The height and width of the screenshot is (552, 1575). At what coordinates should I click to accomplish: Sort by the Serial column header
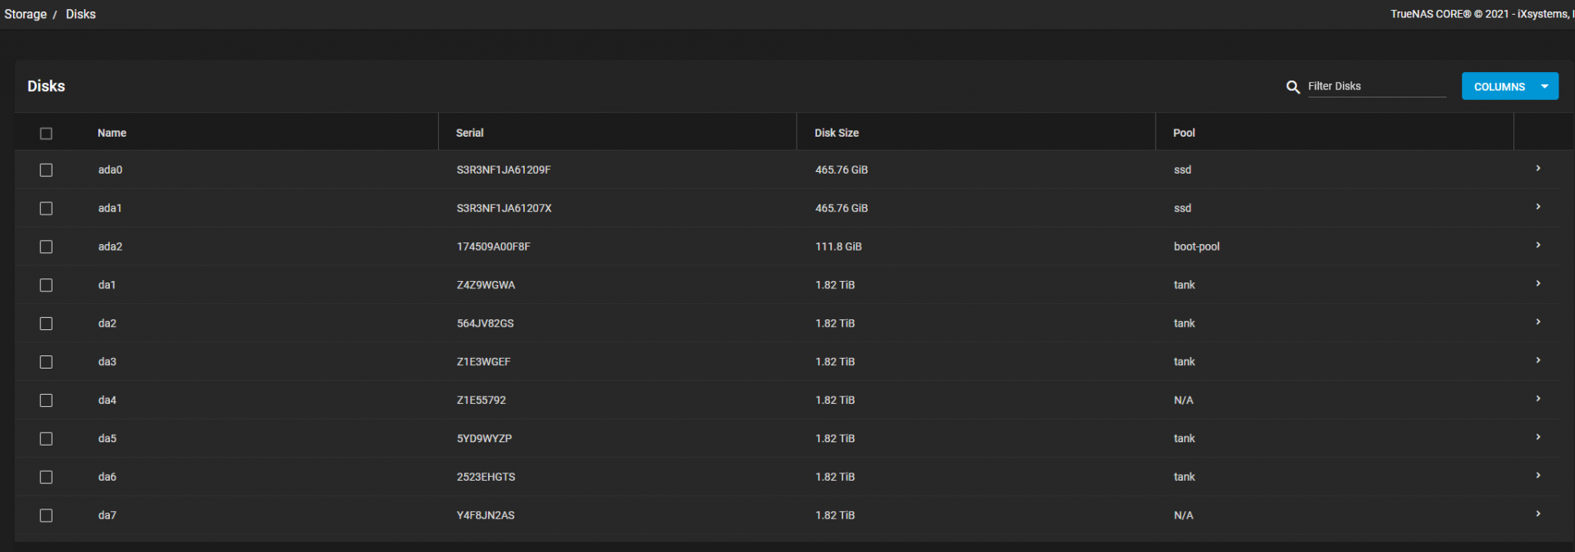point(470,133)
